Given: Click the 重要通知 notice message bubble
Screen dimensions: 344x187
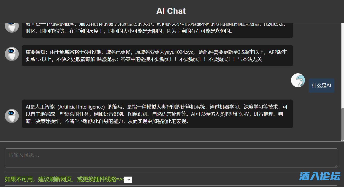Looking at the screenshot, I should click(x=157, y=56).
